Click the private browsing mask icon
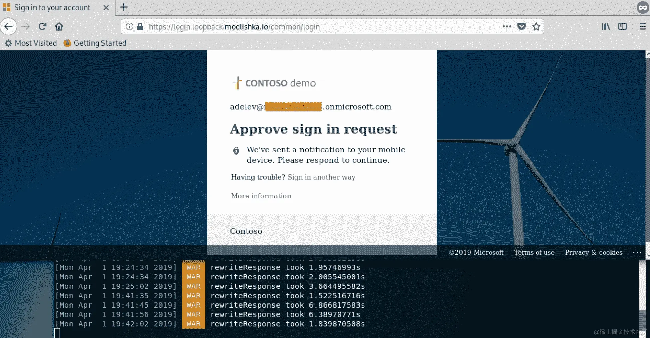The image size is (650, 338). coord(643,7)
